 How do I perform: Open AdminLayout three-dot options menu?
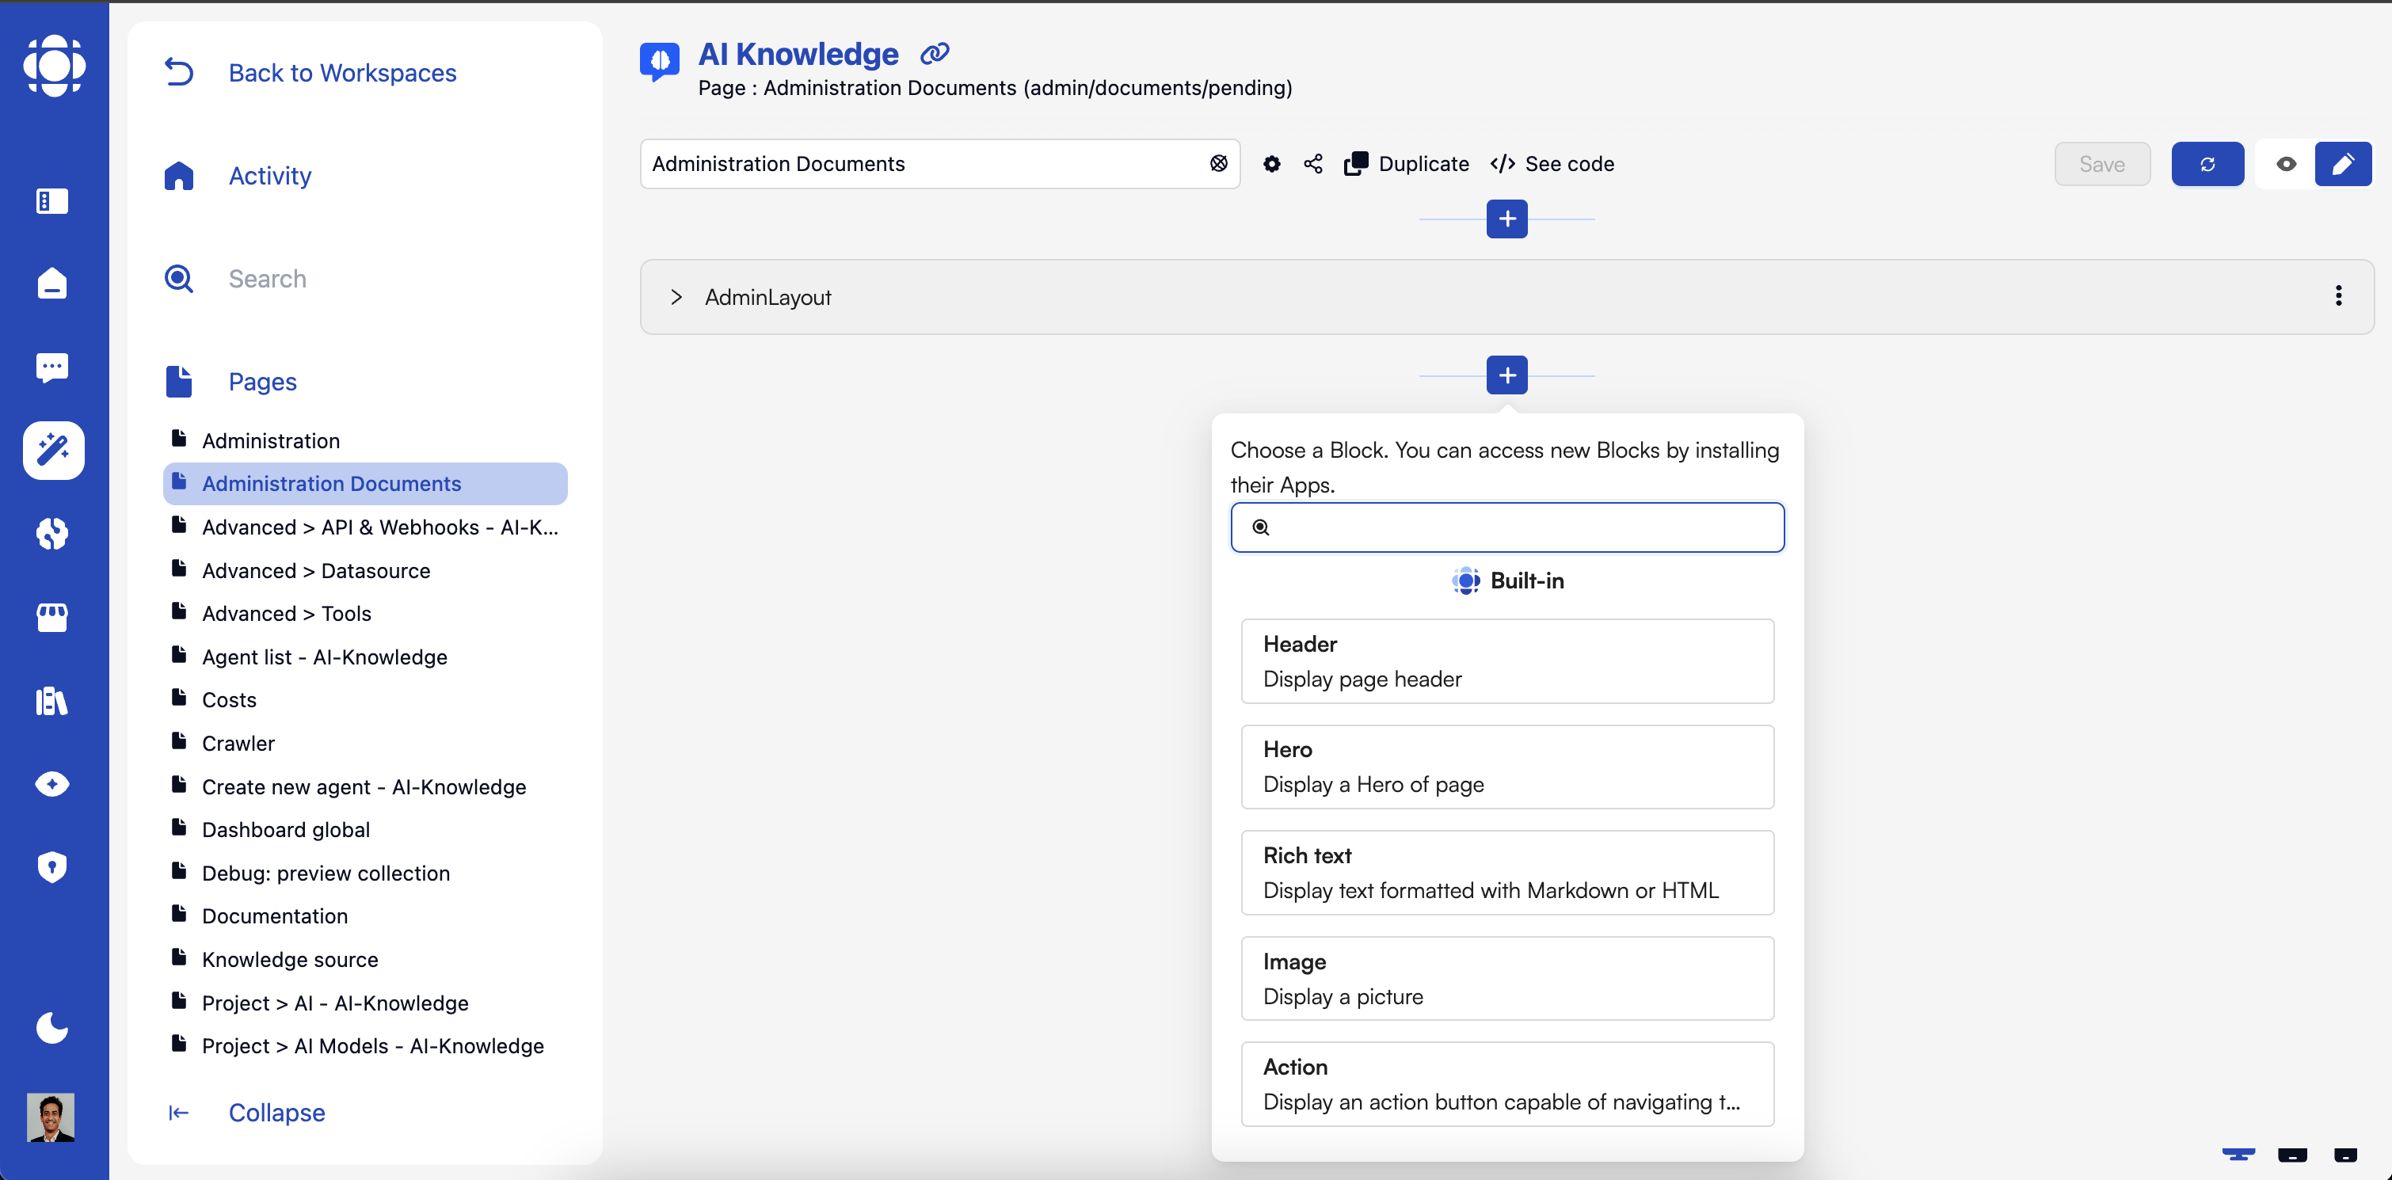[2337, 296]
